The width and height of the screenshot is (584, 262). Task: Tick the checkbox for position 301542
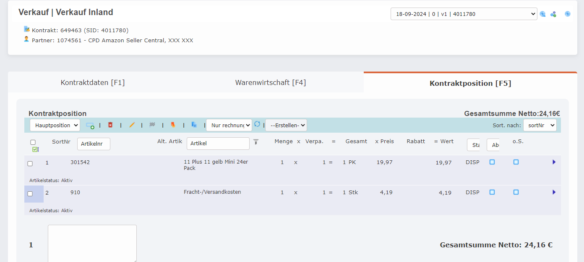(x=30, y=164)
